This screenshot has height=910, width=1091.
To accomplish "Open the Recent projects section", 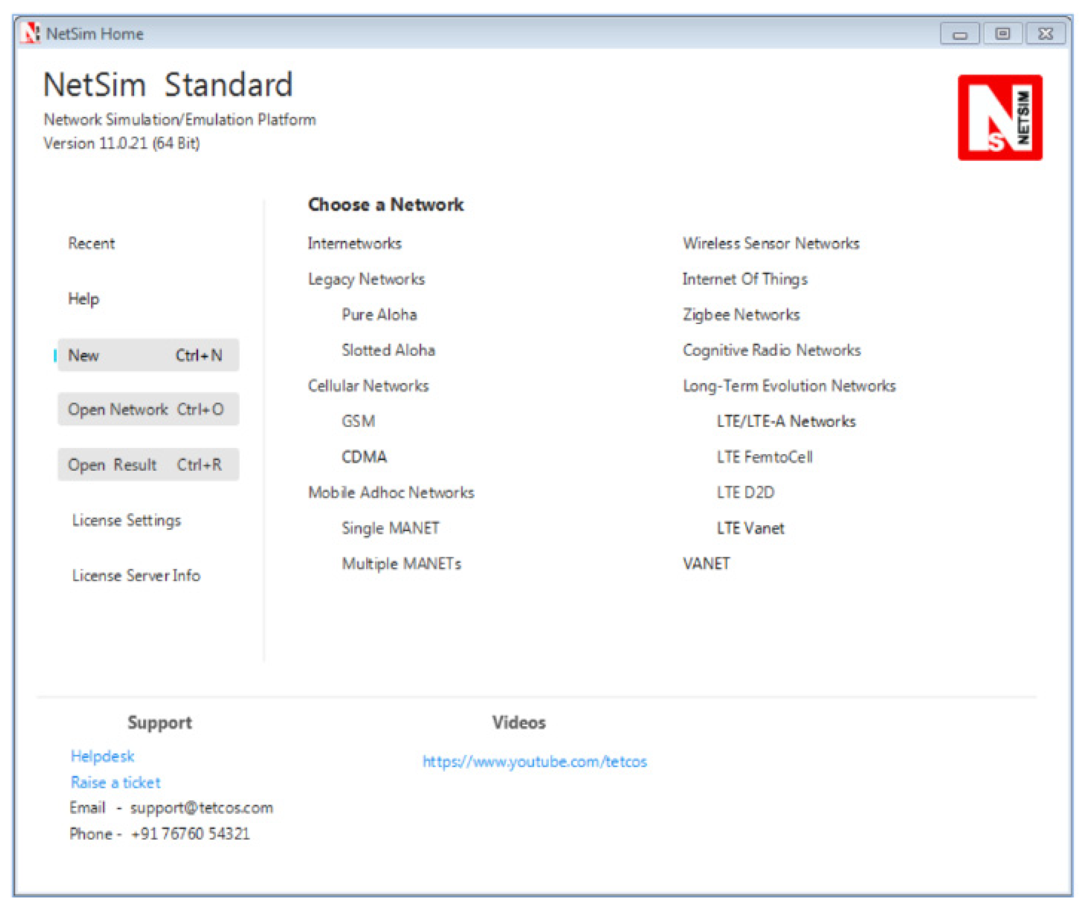I will point(91,243).
